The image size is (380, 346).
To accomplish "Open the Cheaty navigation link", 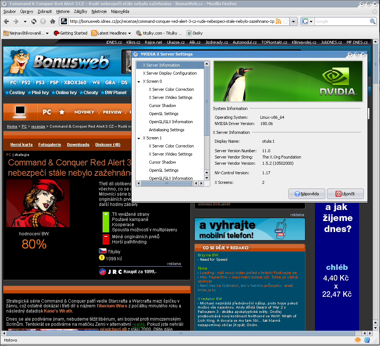I will [89, 93].
